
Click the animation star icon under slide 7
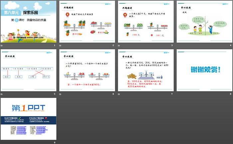[119, 94]
